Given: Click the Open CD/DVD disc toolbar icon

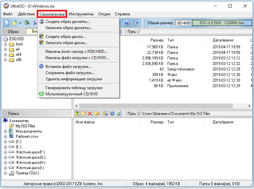Looking at the screenshot, I should click(27, 23).
